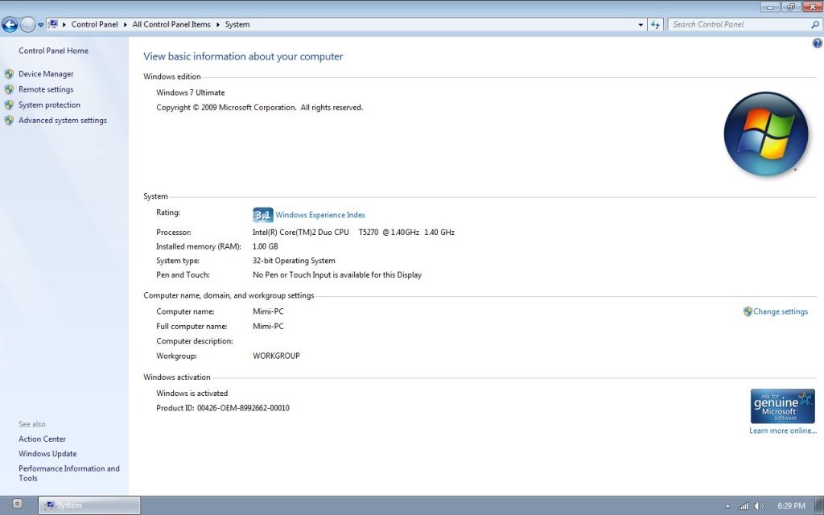
Task: Open Help with the blue question mark icon
Action: (818, 43)
